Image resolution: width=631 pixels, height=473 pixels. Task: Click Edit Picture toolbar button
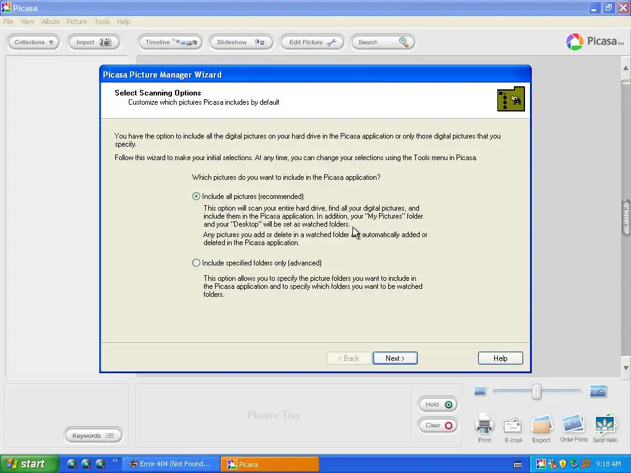[x=312, y=42]
